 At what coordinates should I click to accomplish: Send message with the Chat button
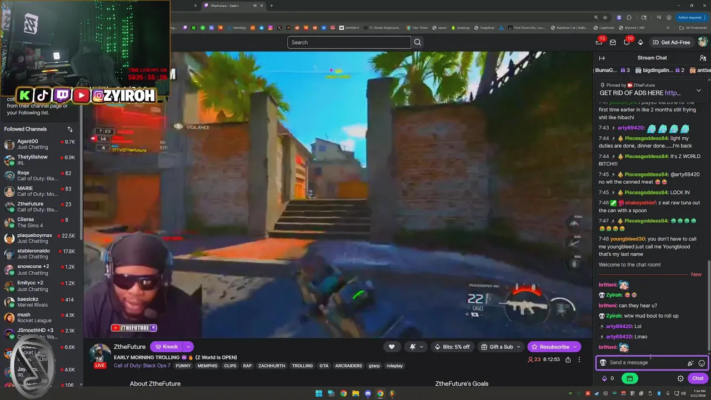[698, 378]
